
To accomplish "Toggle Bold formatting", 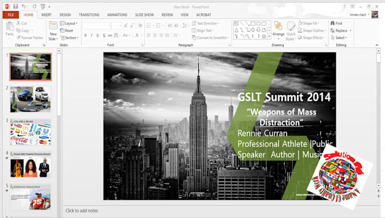I will point(85,36).
